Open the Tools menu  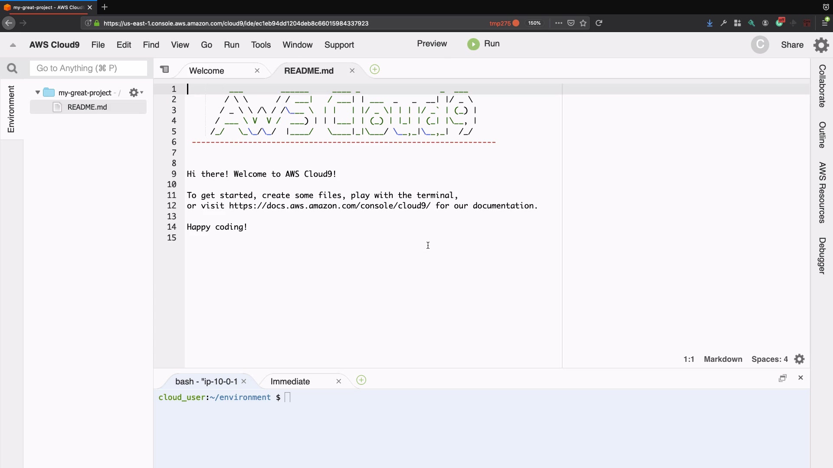pyautogui.click(x=261, y=45)
